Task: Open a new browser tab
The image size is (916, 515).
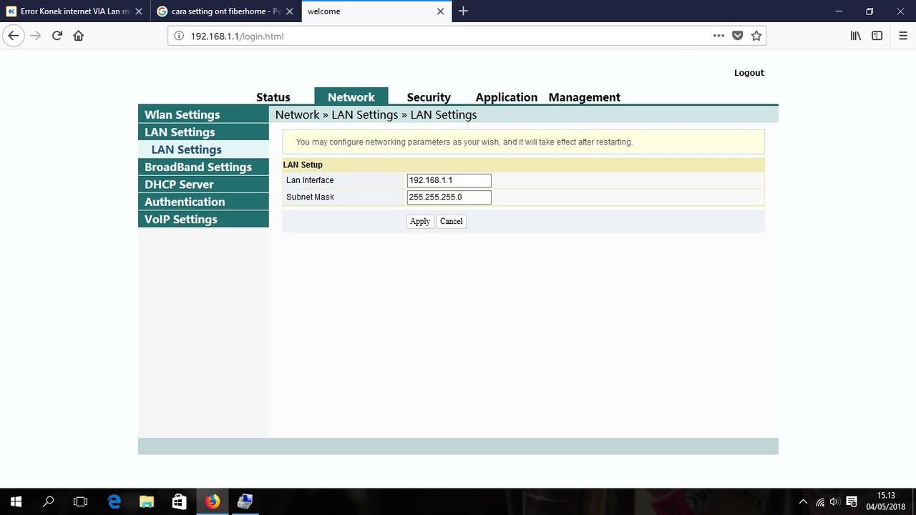Action: 463,11
